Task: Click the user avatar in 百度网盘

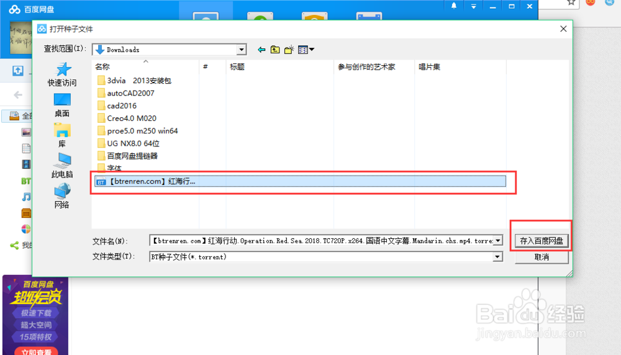Action: [20, 38]
